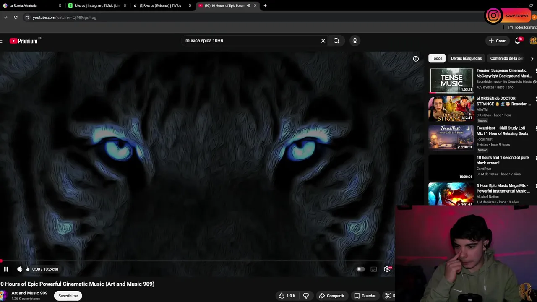This screenshot has height=302, width=537.
Task: Close the 10 Hours of Epic YouTube tab
Action: coord(255,5)
